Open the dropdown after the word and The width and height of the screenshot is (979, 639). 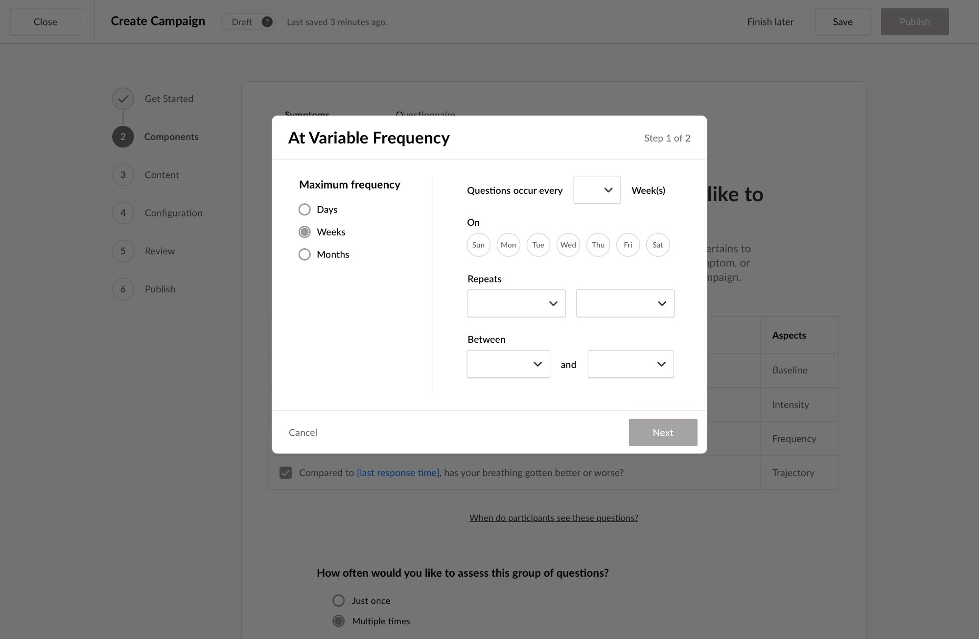coord(630,364)
